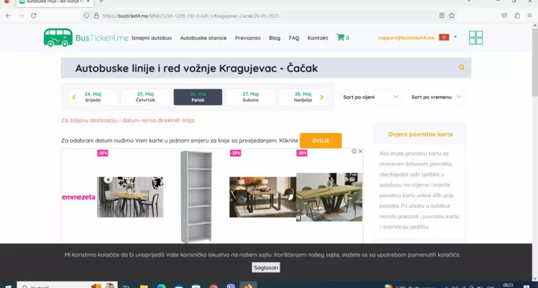Open the green grid apps icon
This screenshot has width=538, height=288.
(476, 38)
